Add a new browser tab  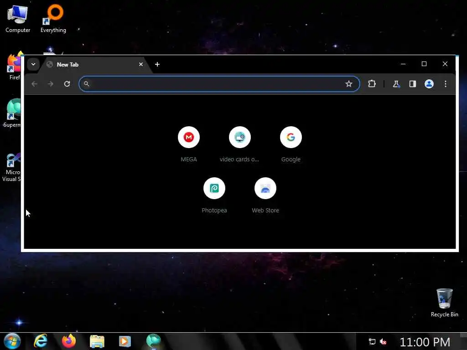[157, 64]
